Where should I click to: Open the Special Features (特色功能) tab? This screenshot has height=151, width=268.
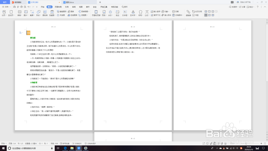click(x=114, y=7)
